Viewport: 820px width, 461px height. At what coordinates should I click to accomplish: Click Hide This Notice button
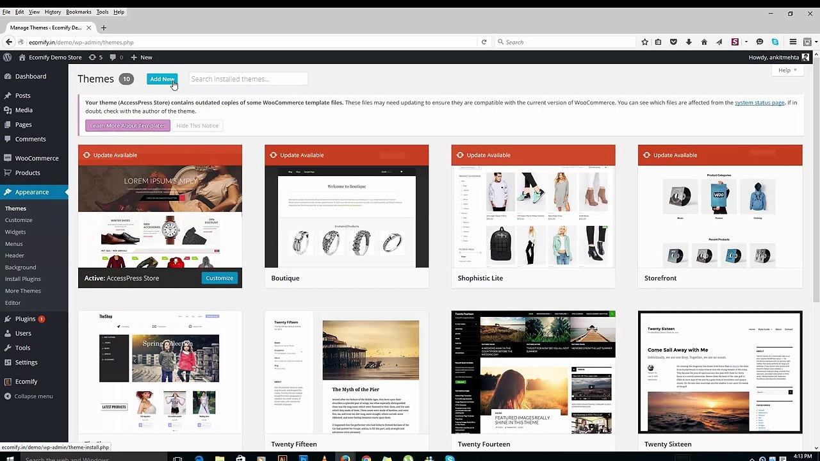(x=197, y=125)
